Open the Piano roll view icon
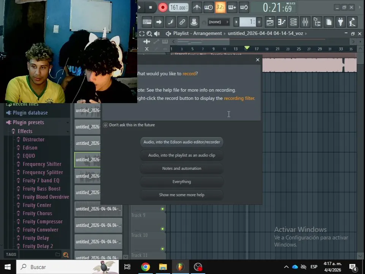Viewport: 365px width, 274px height. [x=281, y=22]
